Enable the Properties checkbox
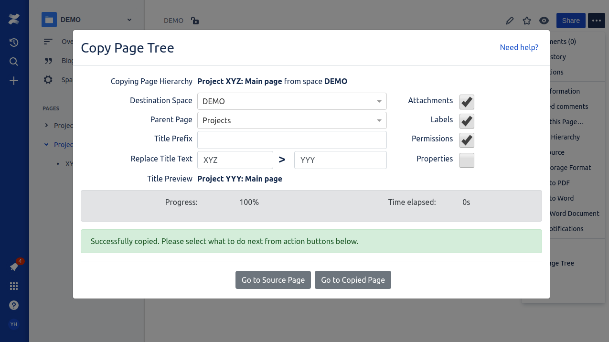This screenshot has width=609, height=342. (x=467, y=160)
